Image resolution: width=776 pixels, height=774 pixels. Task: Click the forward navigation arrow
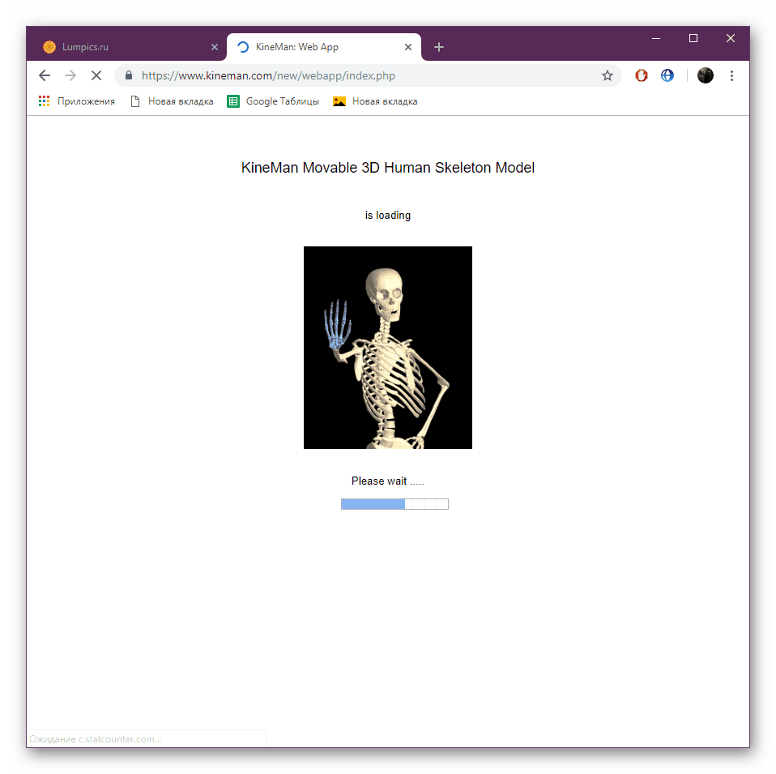[70, 75]
